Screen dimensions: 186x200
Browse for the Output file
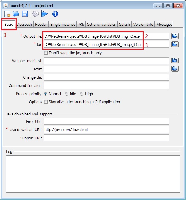(x=175, y=36)
